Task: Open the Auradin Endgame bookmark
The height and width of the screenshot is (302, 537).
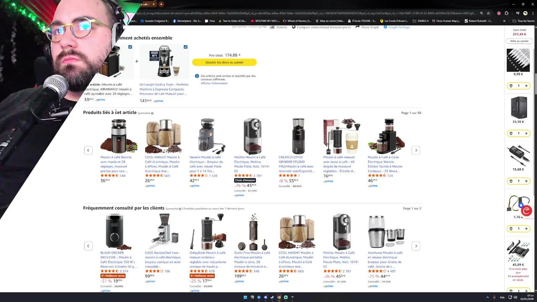Action: tap(155, 21)
